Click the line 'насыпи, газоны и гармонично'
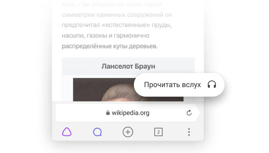Image resolution: width=269 pixels, height=153 pixels. coord(105,36)
